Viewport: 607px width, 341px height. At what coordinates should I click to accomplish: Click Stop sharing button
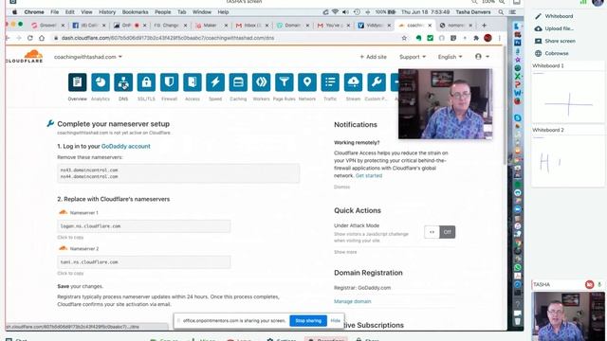(x=308, y=320)
